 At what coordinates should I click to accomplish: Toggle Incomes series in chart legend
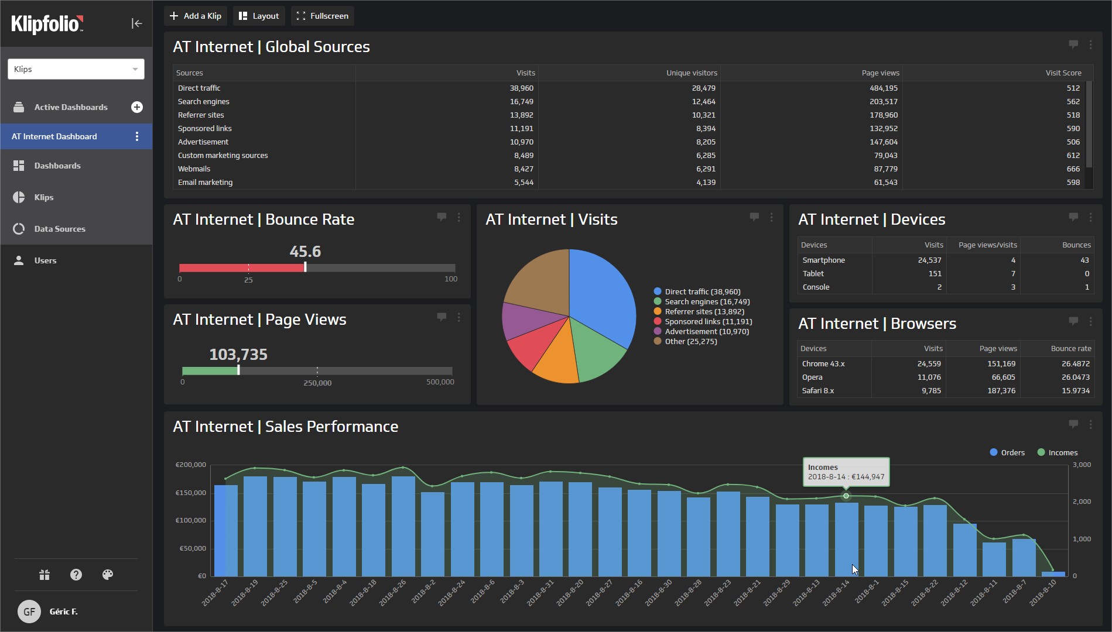1058,452
